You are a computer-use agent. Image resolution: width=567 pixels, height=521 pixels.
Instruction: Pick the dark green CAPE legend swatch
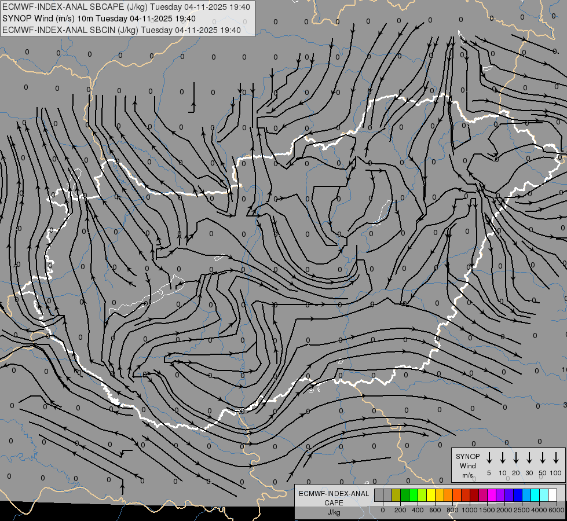click(405, 495)
